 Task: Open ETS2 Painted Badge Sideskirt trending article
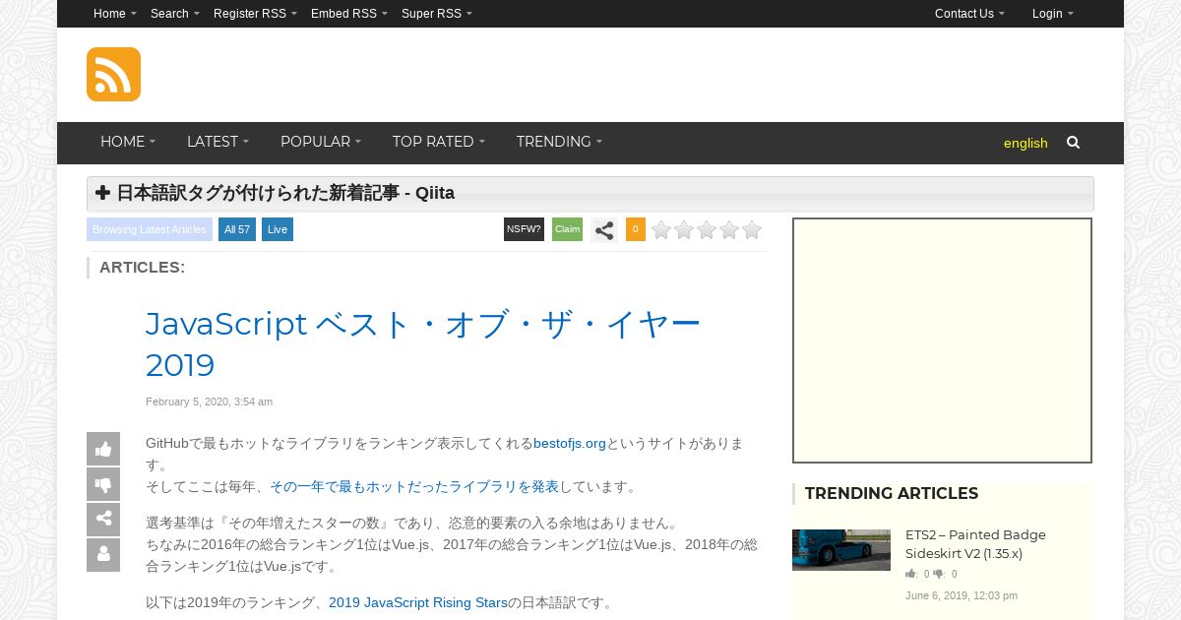click(x=975, y=544)
